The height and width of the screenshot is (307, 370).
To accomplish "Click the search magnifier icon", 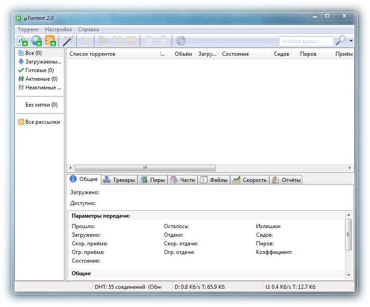I will (340, 41).
